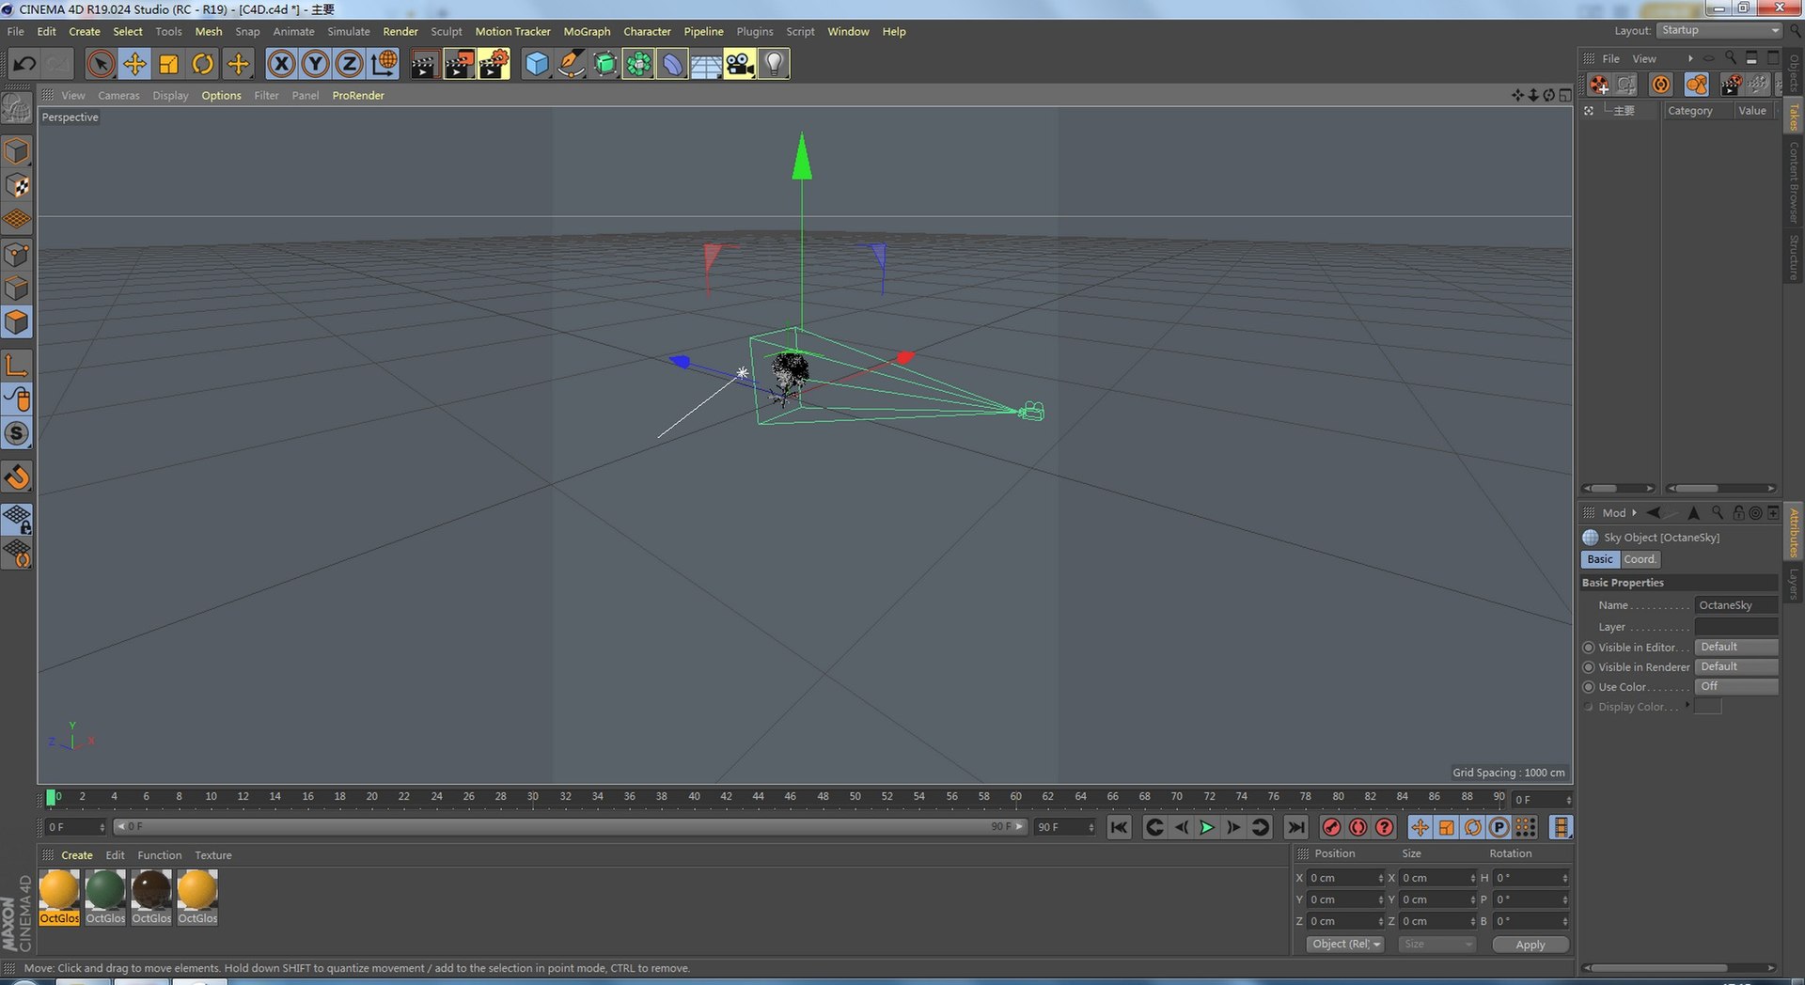Toggle Autokeying button
This screenshot has width=1805, height=985.
click(x=1358, y=827)
